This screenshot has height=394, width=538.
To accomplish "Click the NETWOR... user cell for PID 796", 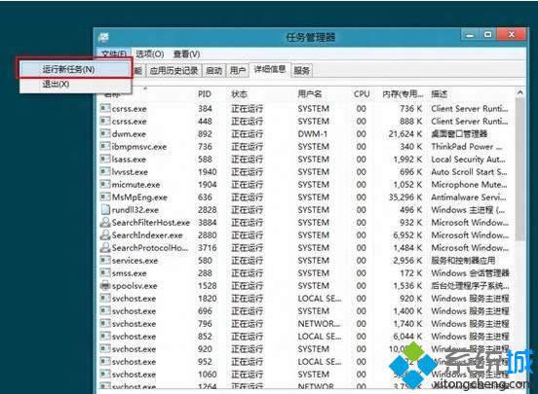I will (319, 324).
